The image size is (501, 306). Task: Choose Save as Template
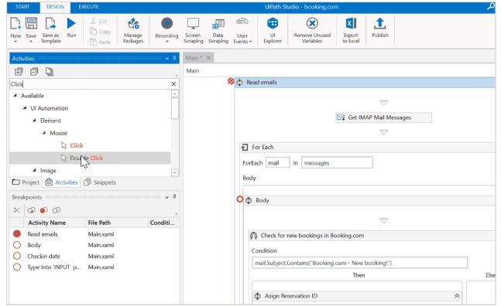pos(50,30)
